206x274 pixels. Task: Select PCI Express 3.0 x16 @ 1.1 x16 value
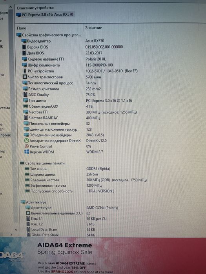click(109, 101)
